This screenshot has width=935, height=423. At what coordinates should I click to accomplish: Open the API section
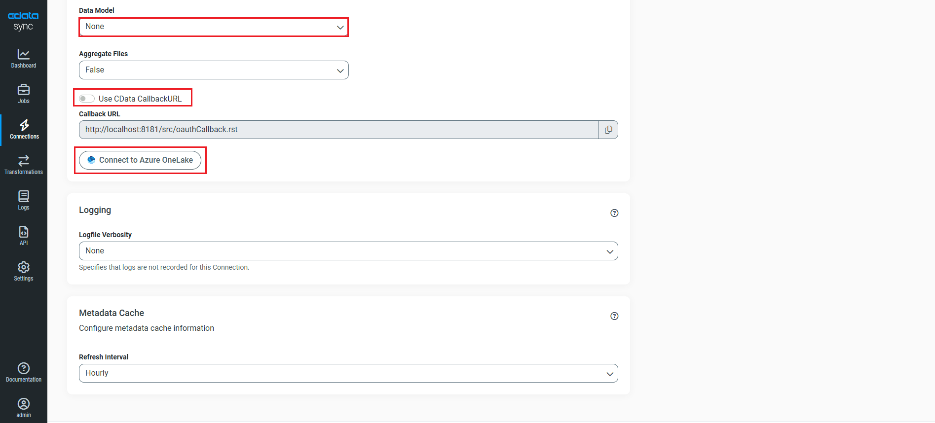click(24, 236)
